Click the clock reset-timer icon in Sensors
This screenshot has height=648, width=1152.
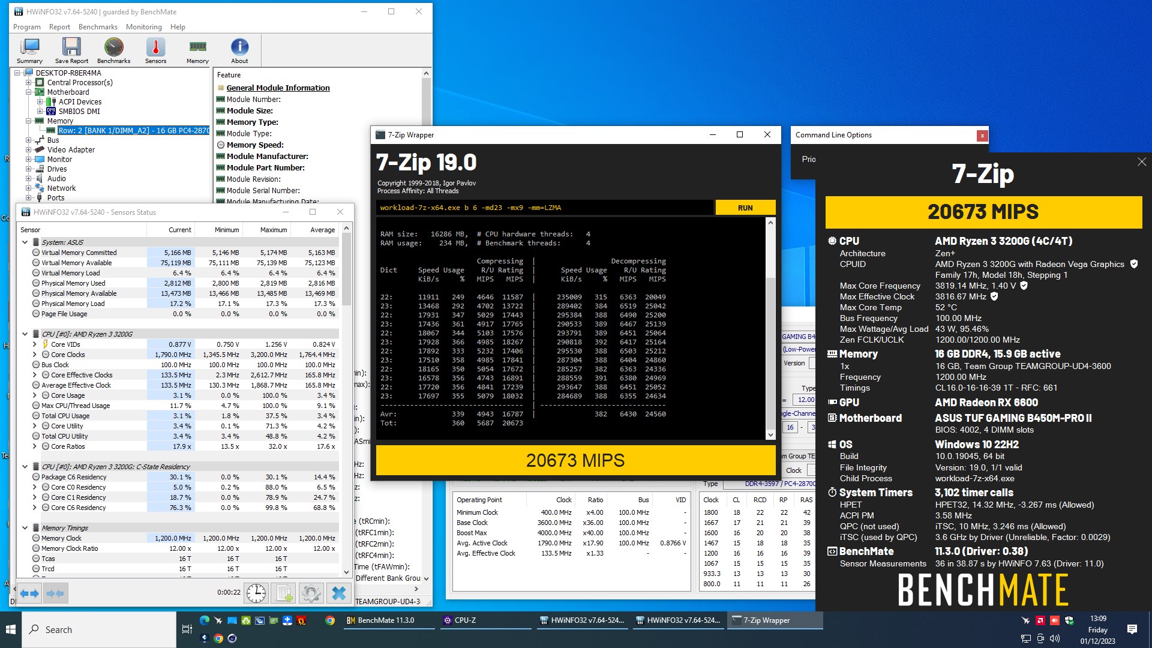256,593
